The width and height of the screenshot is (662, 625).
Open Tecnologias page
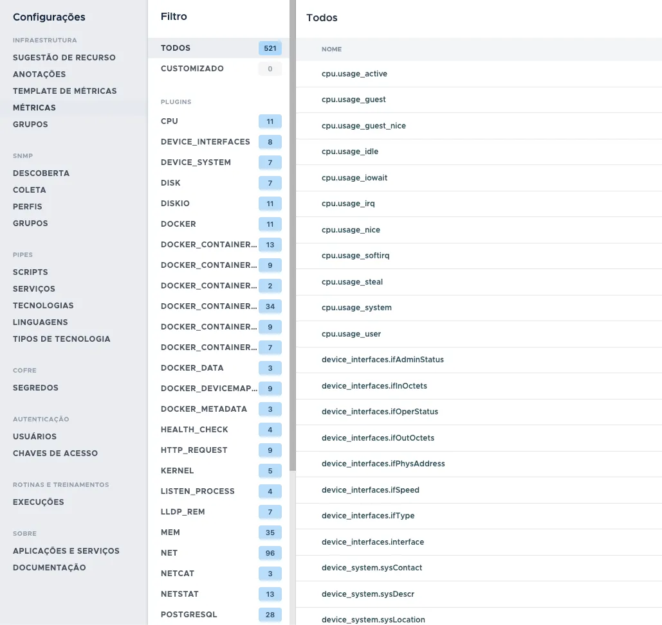coord(43,306)
